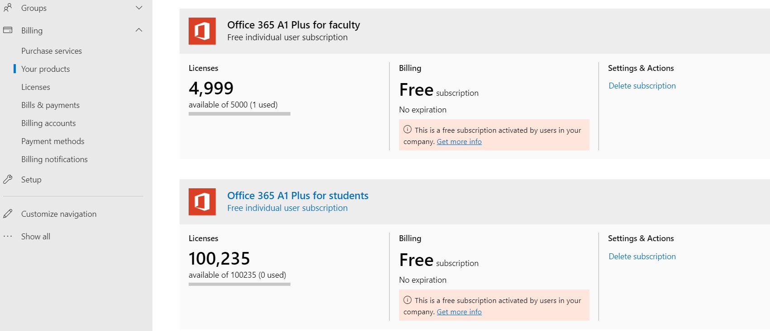Screen dimensions: 770x331
Task: Click the Billing card icon in sidebar
Action: click(x=8, y=30)
